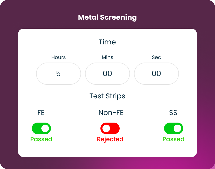215x169 pixels.
Task: Click the Non-FE strip label
Action: coord(111,112)
